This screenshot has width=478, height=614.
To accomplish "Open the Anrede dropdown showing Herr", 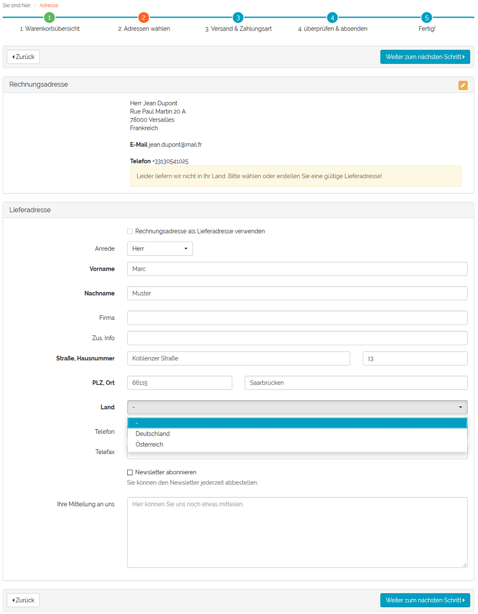I will point(160,248).
